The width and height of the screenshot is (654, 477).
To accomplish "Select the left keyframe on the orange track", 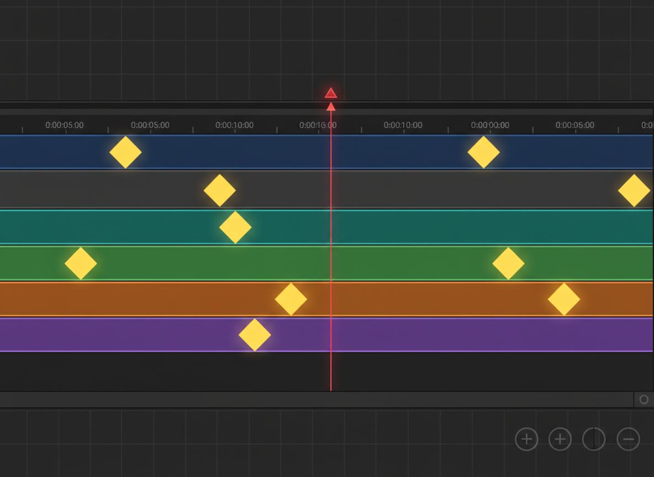I will click(291, 299).
